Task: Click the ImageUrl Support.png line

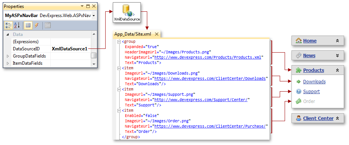Action: point(160,94)
